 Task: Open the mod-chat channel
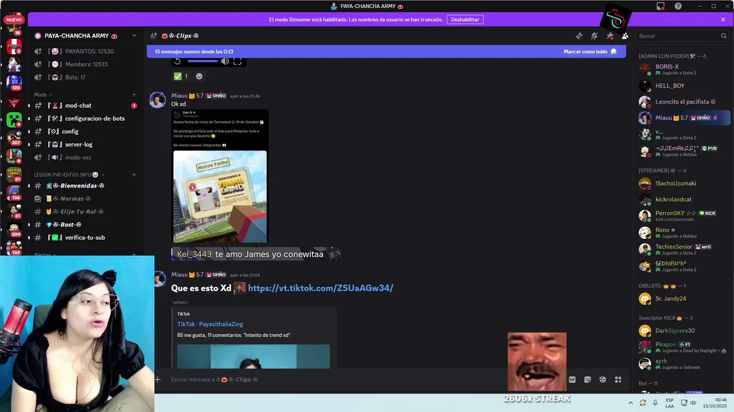click(x=86, y=105)
